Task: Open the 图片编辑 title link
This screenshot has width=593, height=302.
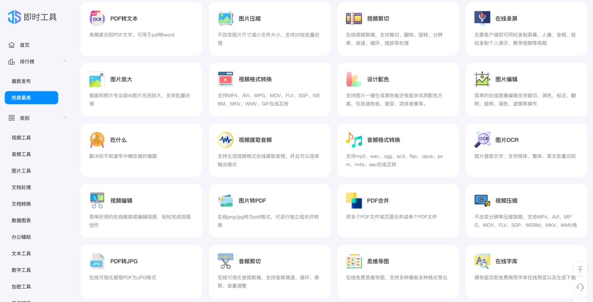Action: pyautogui.click(x=507, y=80)
